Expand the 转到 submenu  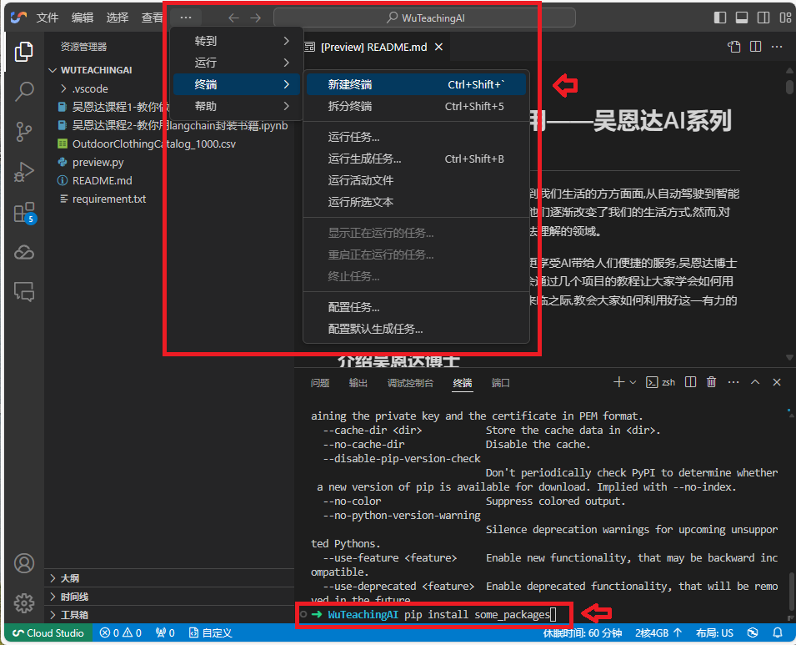coord(237,41)
